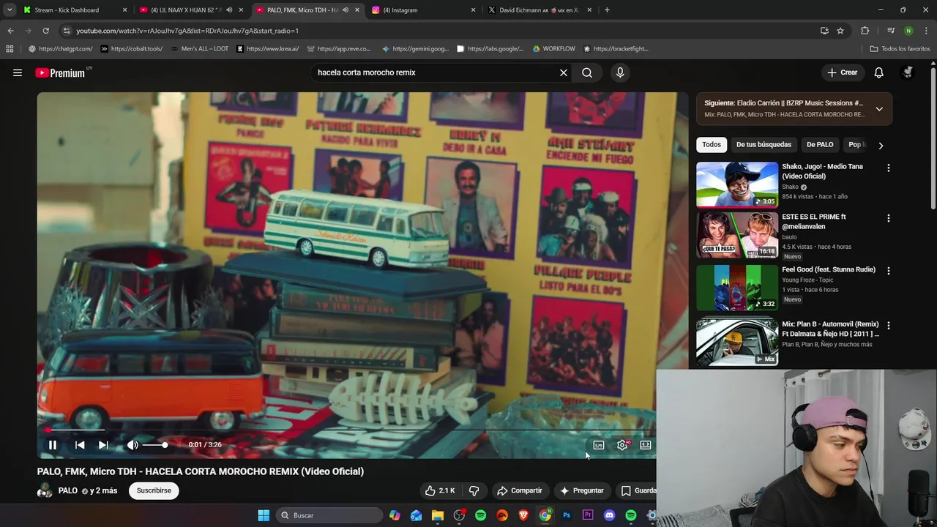This screenshot has width=937, height=527.
Task: Open YouTube notifications bell
Action: (878, 72)
